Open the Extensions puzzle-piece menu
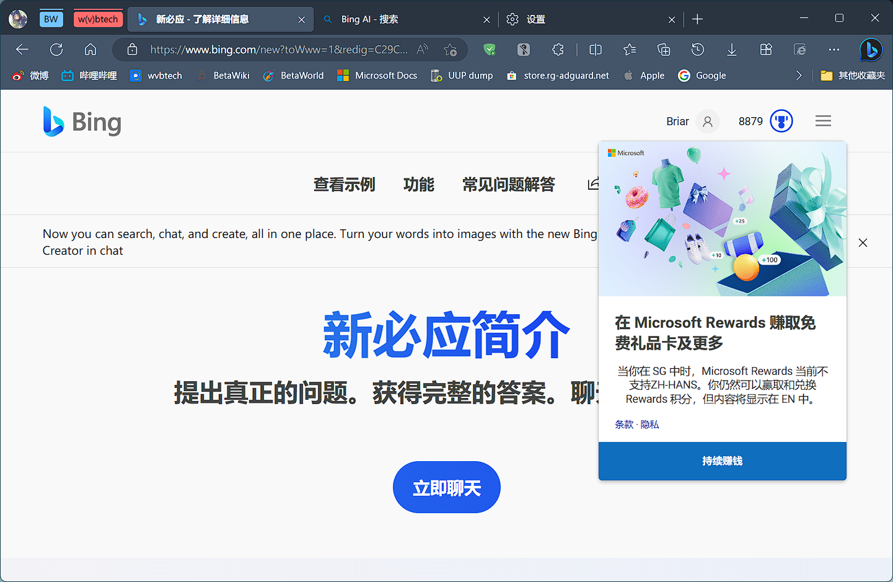893x582 pixels. click(x=558, y=50)
